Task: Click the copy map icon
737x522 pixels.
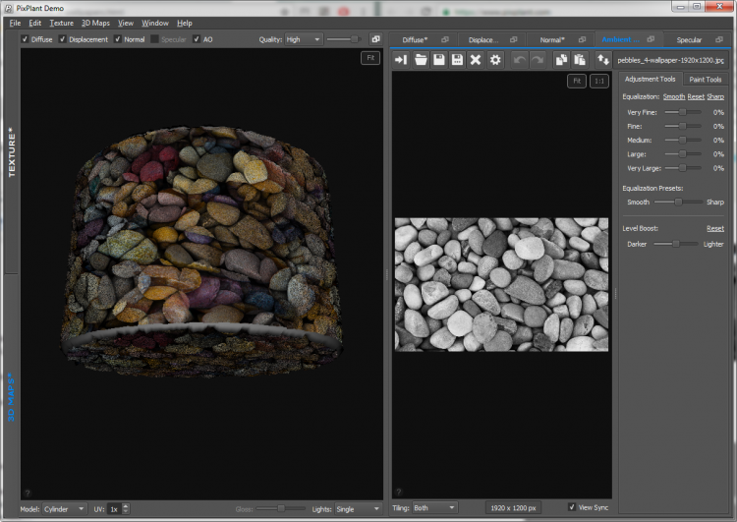Action: (x=561, y=60)
